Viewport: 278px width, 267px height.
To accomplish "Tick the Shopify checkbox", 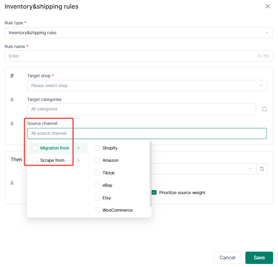I will pos(97,148).
